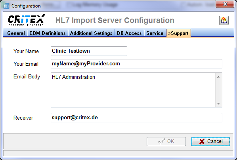Viewport: 237px width, 160px height.
Task: Click the red X icon on Cancel
Action: [202, 141]
